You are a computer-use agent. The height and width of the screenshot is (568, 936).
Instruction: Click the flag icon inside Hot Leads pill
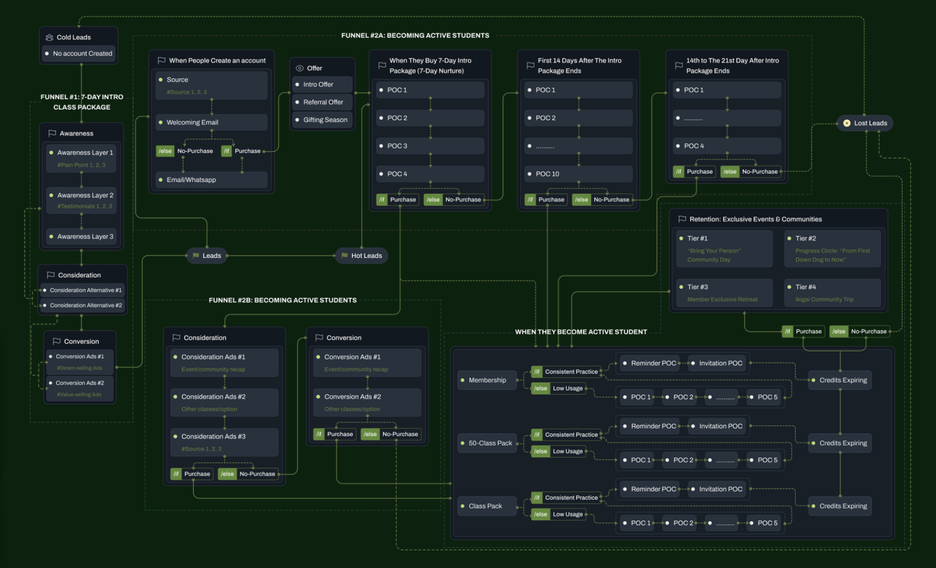tap(344, 256)
